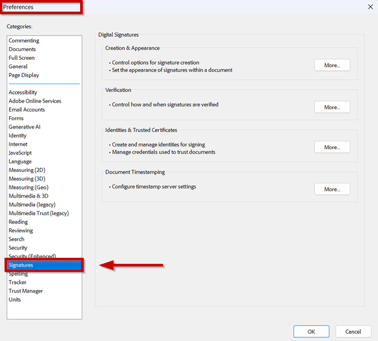
Task: Open More for Creation & Appearance
Action: click(x=332, y=65)
